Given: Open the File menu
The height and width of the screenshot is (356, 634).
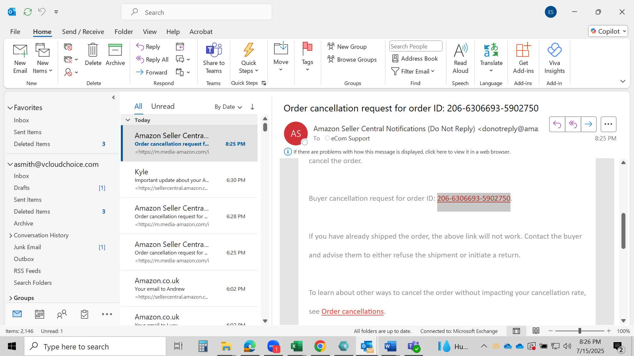Looking at the screenshot, I should click(x=15, y=32).
